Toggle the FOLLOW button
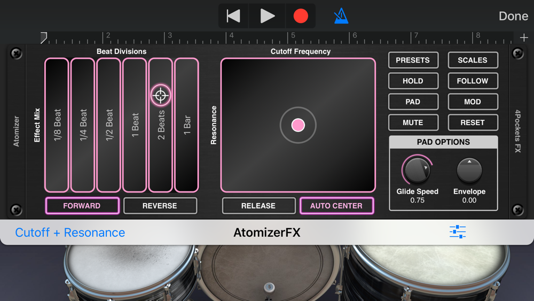This screenshot has width=534, height=301. click(473, 81)
